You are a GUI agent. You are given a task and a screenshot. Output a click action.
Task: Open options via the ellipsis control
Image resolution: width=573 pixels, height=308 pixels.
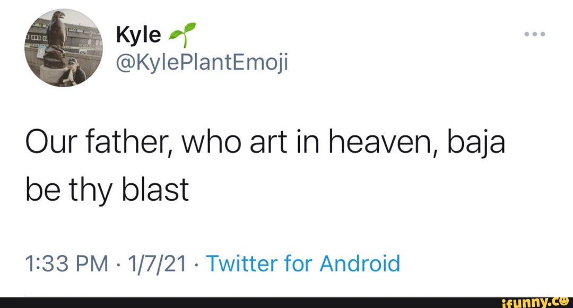click(x=534, y=33)
